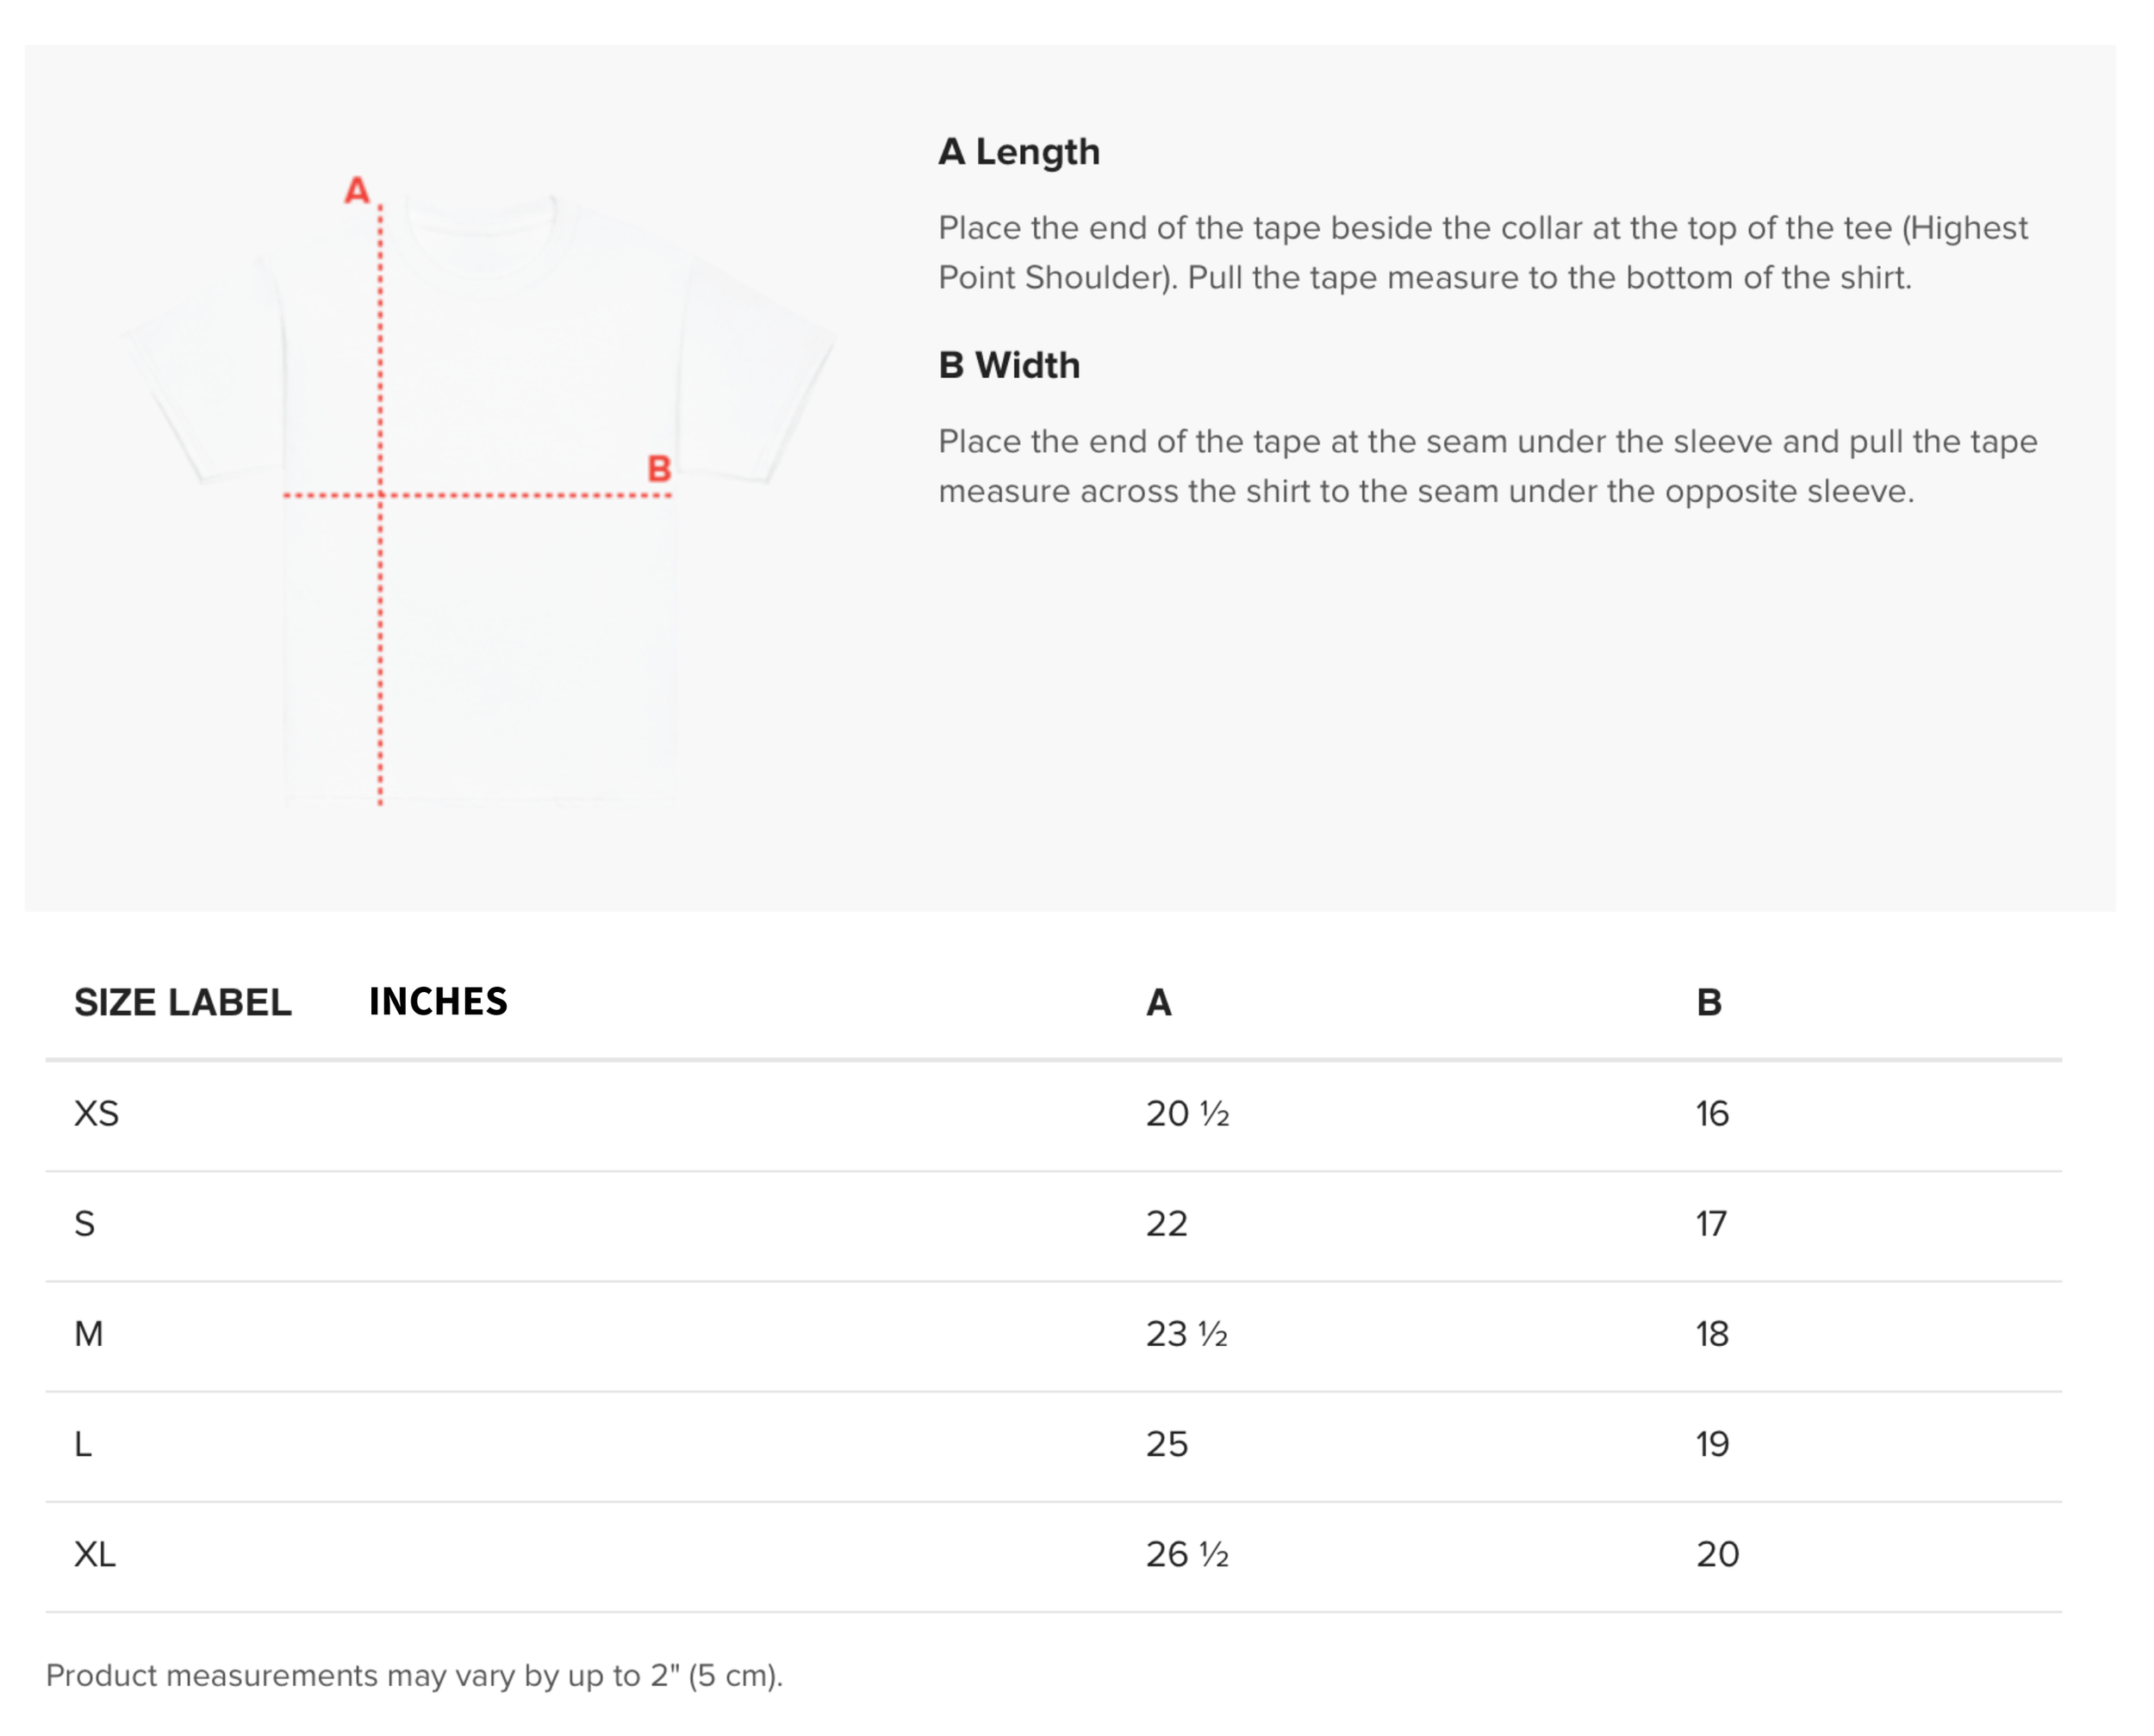
Task: Select the S size row label
Action: coord(85,1223)
